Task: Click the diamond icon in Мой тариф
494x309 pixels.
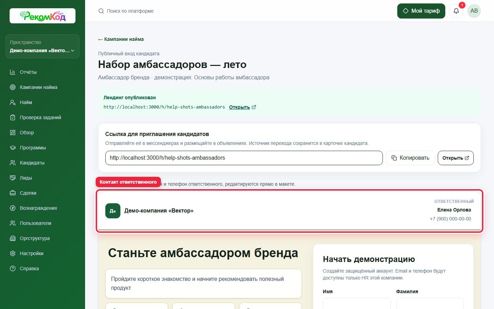Action: (405, 11)
